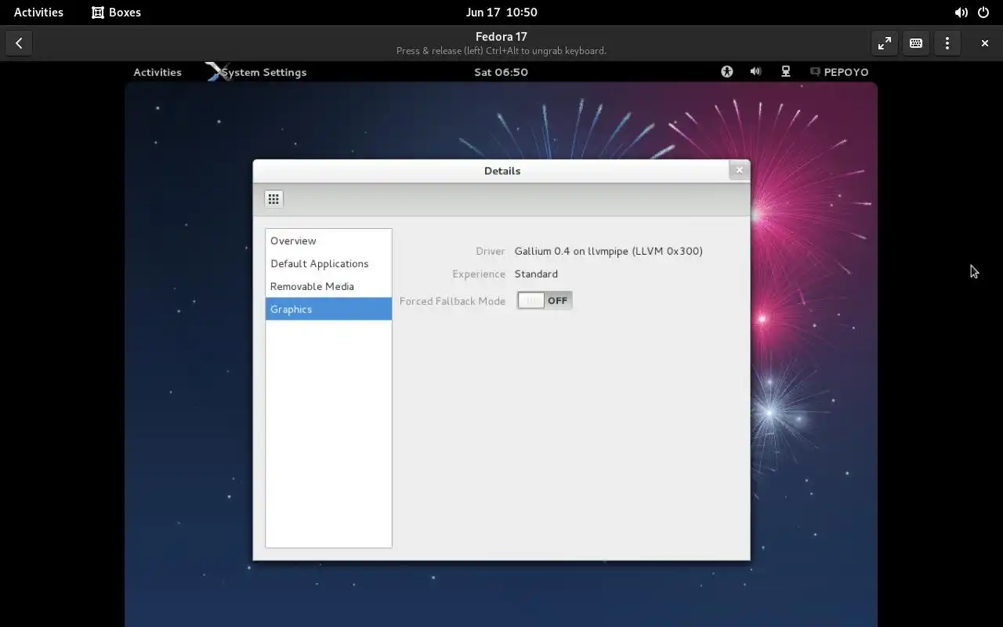
Task: Go back using Boxes back arrow
Action: (19, 43)
